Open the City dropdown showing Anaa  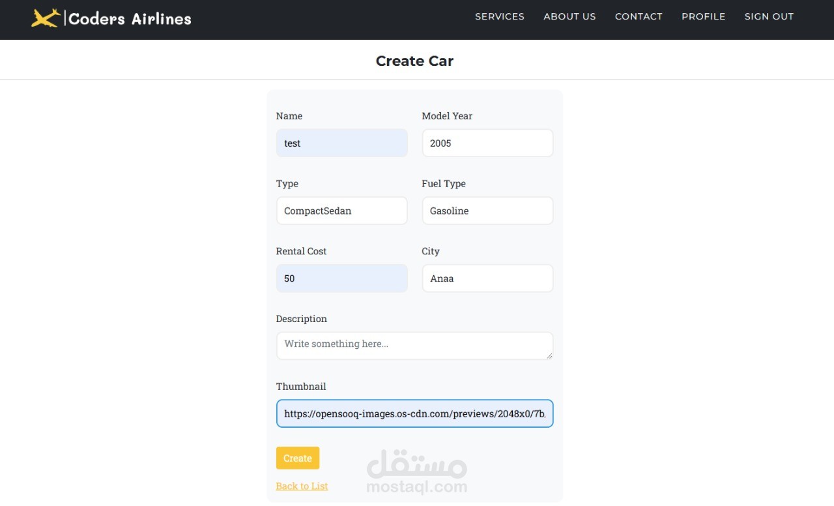pyautogui.click(x=487, y=278)
